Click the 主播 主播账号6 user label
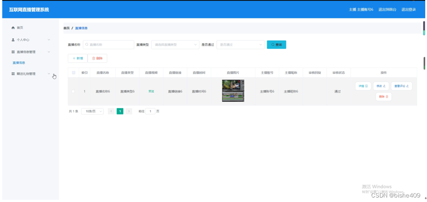 click(361, 9)
